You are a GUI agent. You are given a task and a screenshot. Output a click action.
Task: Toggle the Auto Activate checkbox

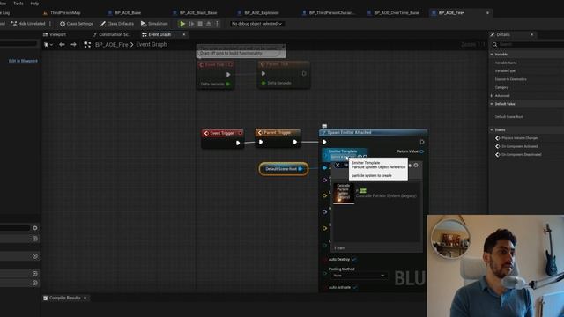355,288
